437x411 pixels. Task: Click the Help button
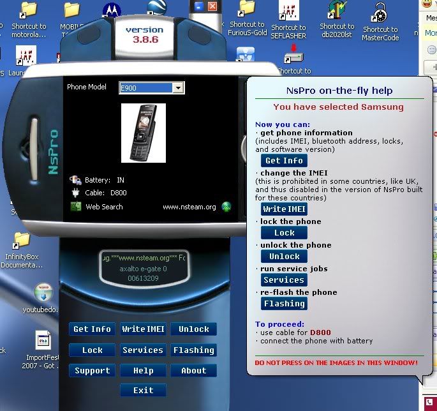click(144, 371)
